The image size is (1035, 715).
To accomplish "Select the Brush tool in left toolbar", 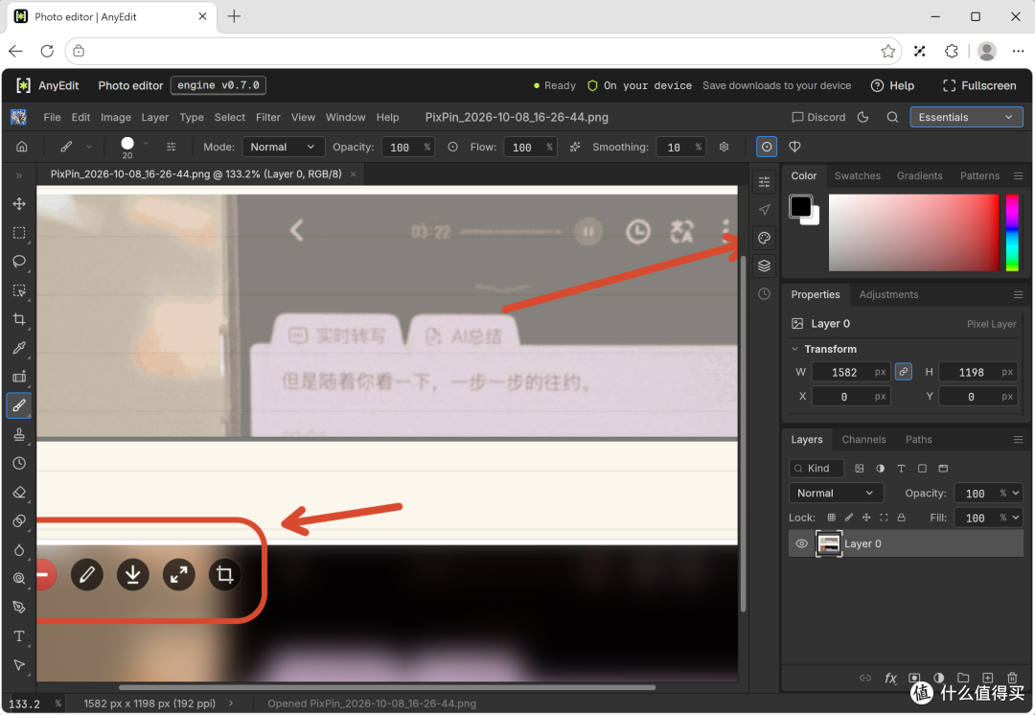I will [19, 405].
